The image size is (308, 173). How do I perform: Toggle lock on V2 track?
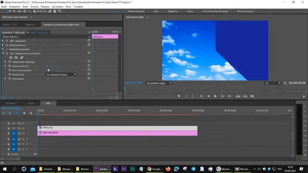coord(9,128)
